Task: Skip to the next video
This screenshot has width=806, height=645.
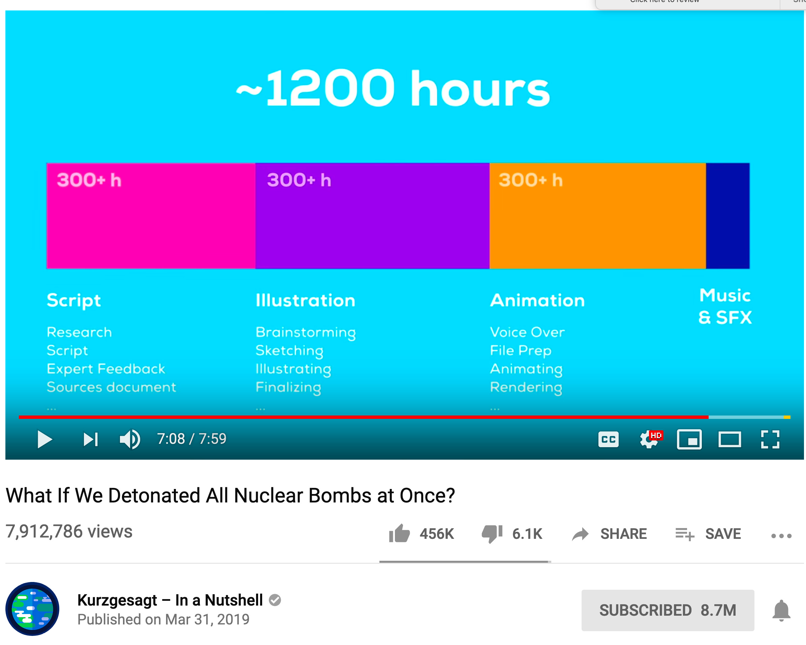Action: pos(90,439)
